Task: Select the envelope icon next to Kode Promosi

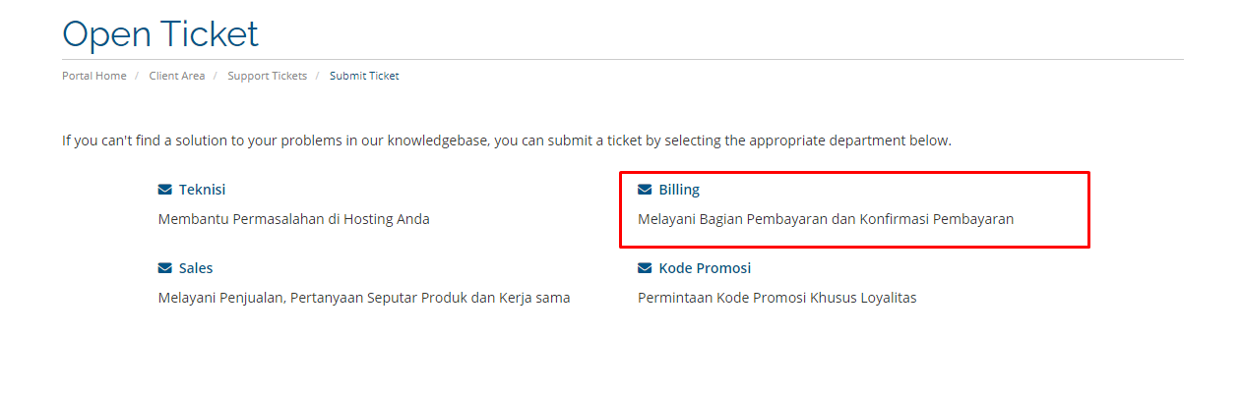Action: [645, 268]
